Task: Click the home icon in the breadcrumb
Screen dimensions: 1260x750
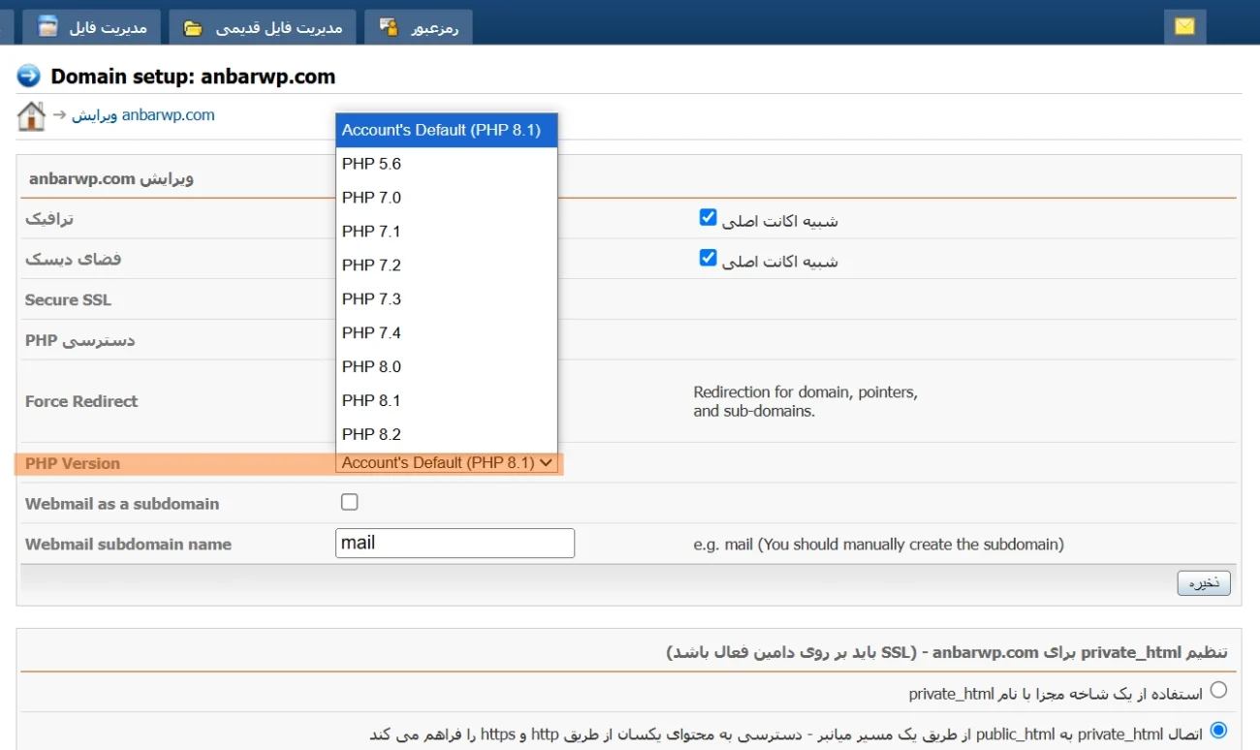Action: point(30,114)
